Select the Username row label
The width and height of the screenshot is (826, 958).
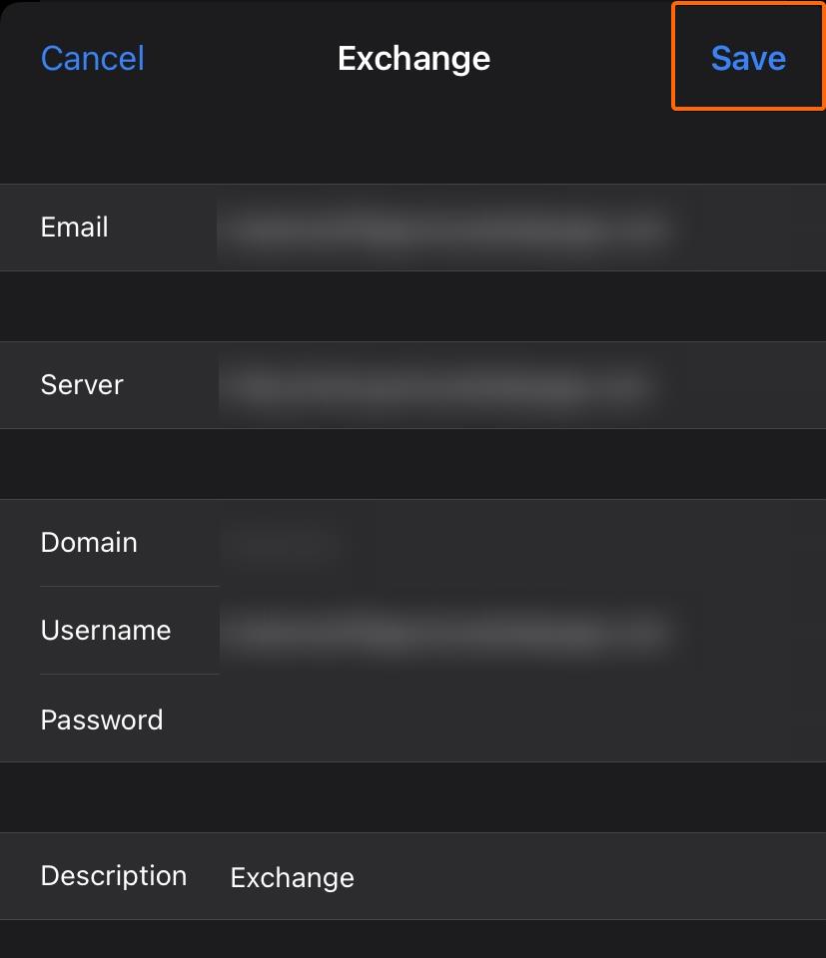point(106,631)
